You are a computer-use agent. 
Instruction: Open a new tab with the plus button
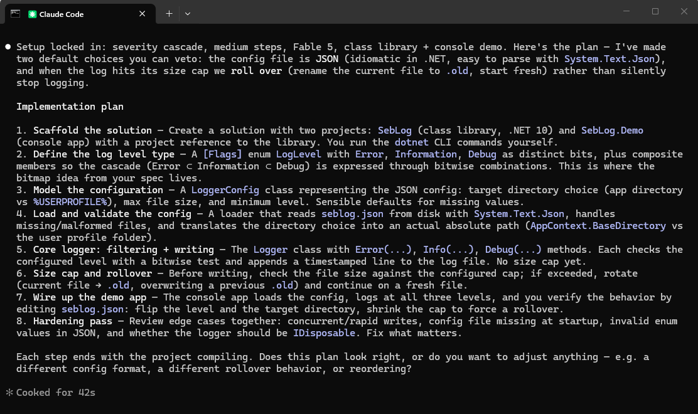[x=169, y=14]
